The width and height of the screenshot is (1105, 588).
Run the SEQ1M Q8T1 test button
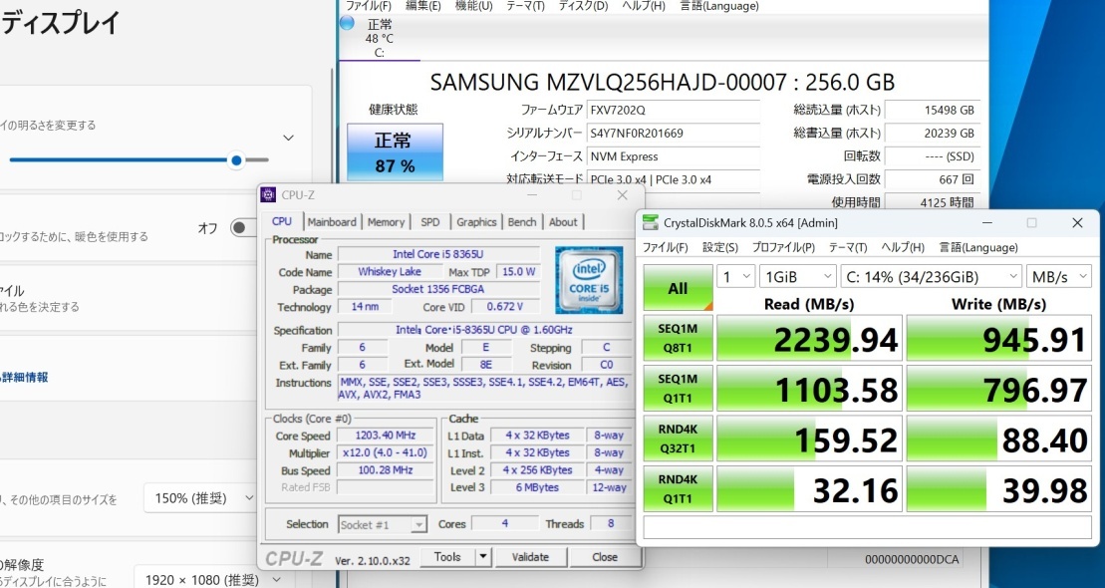tap(678, 338)
